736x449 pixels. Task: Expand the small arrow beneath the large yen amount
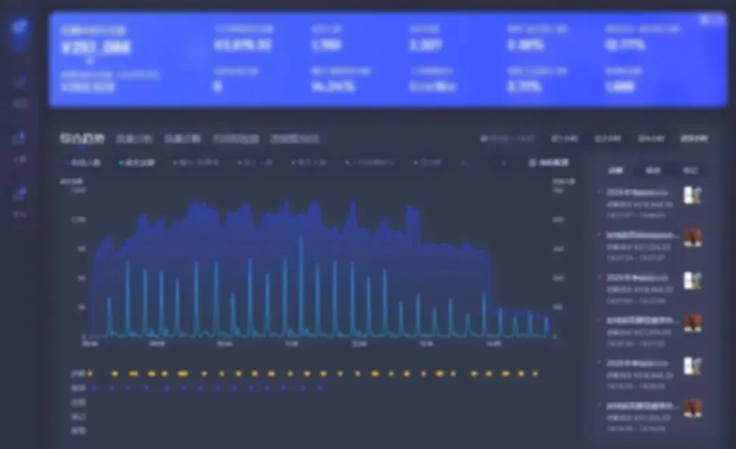point(90,61)
